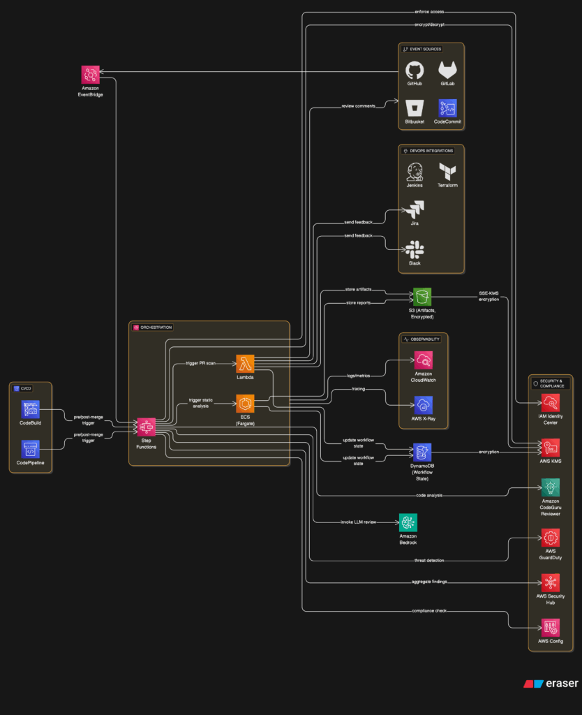
Task: Select the Terraform icon
Action: point(447,172)
